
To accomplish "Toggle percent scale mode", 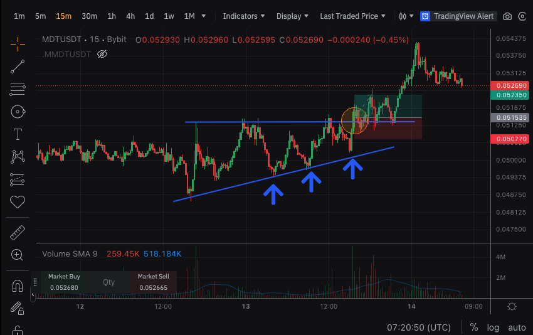I will [x=474, y=327].
